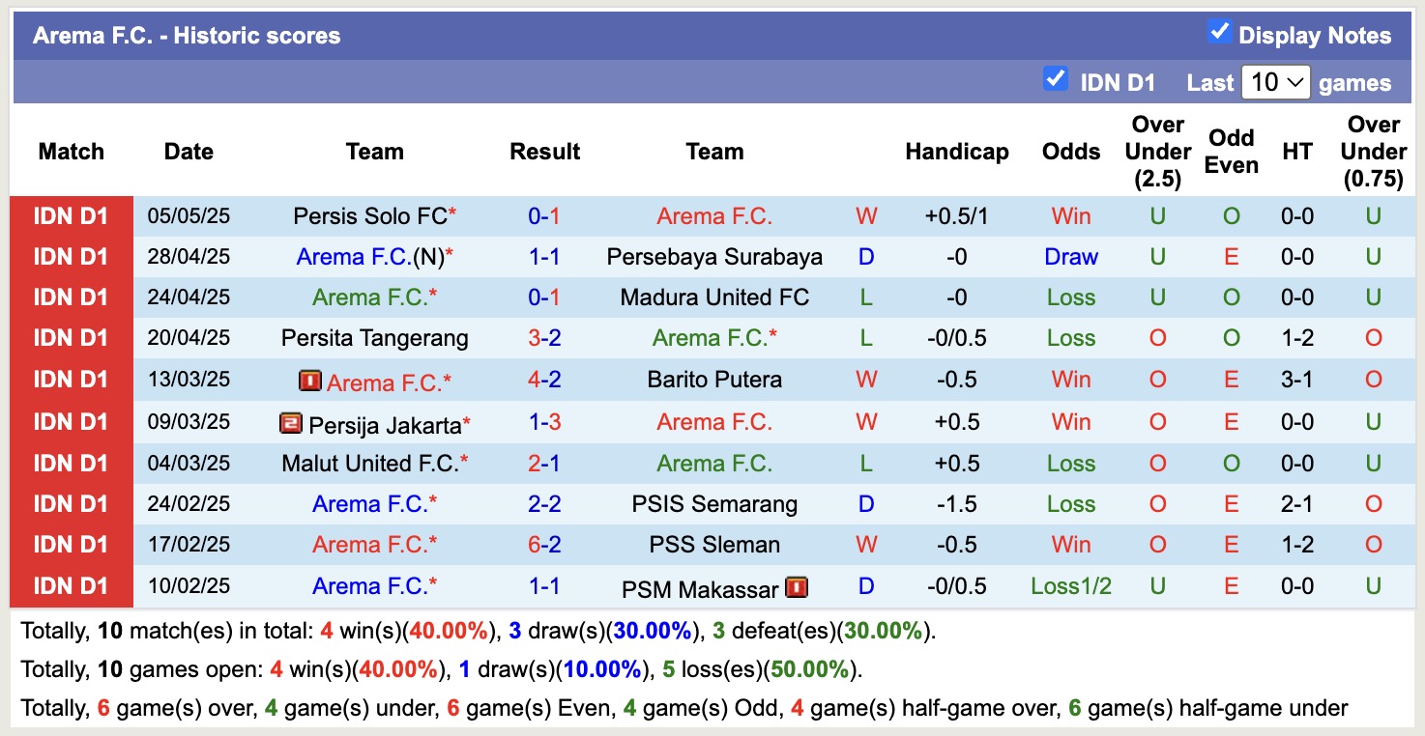Click the IDN D1 badge on the 24/02/25 row
The height and width of the screenshot is (736, 1425).
(x=71, y=503)
